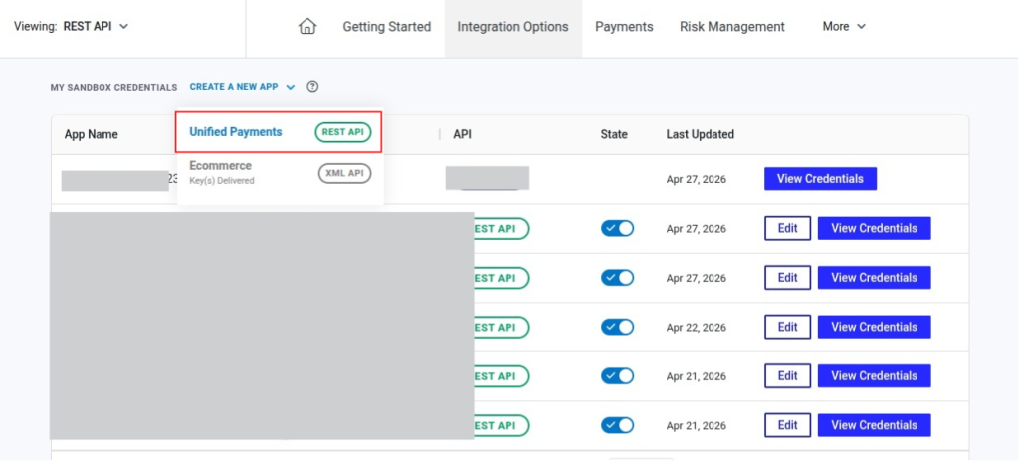Select the green REST API badge in dropdown
1019x461 pixels.
coord(343,132)
